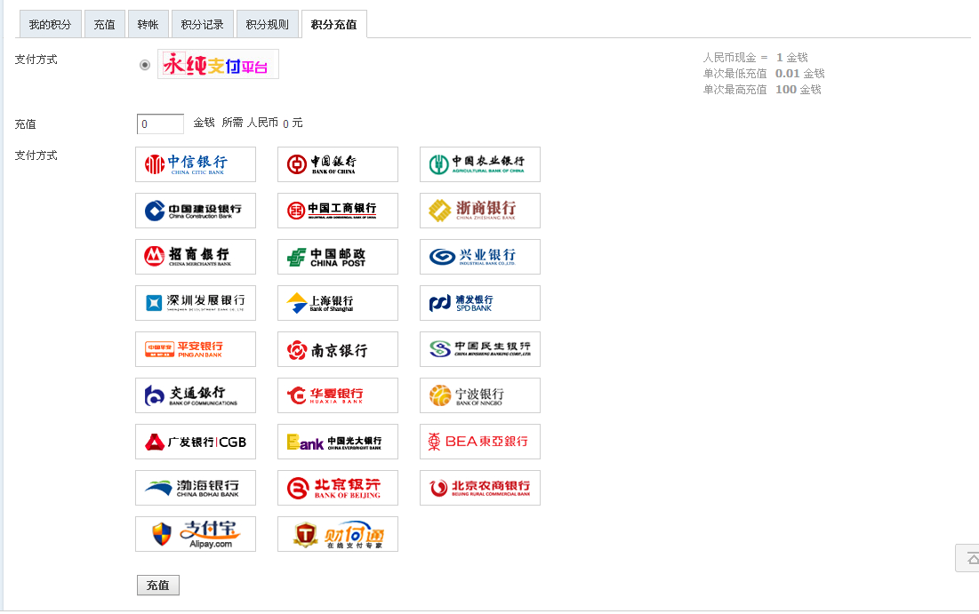Choose 浙商银行 Zheshang Bank
The width and height of the screenshot is (979, 614).
(480, 211)
